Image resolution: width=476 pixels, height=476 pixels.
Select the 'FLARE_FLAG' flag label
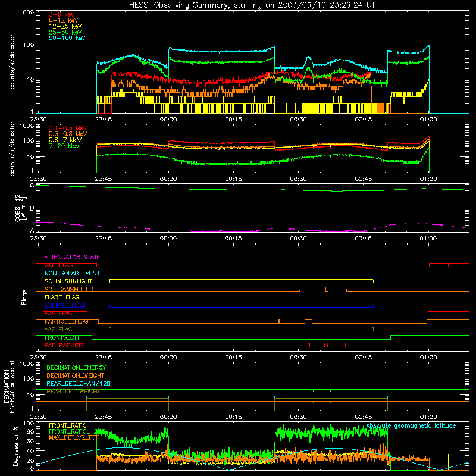point(62,297)
